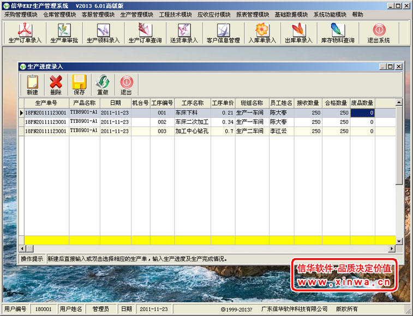Open the 工程技术模块 menu
The width and height of the screenshot is (413, 316).
[x=176, y=15]
